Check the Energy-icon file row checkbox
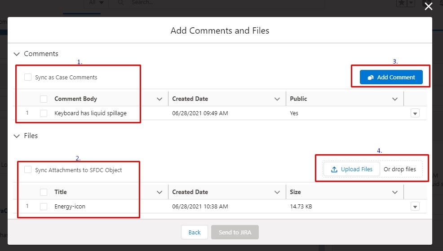Image resolution: width=443 pixels, height=251 pixels. pyautogui.click(x=44, y=207)
